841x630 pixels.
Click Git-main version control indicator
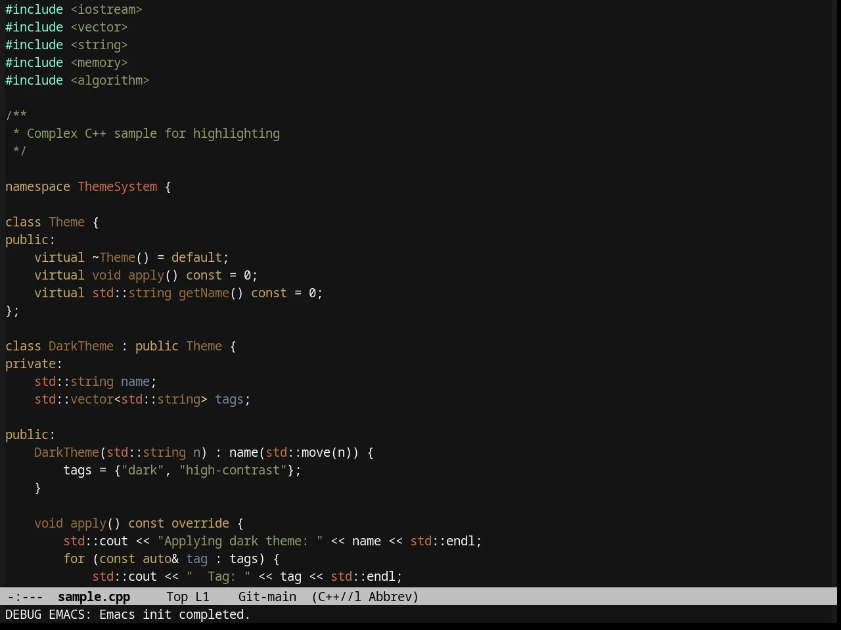pos(267,597)
